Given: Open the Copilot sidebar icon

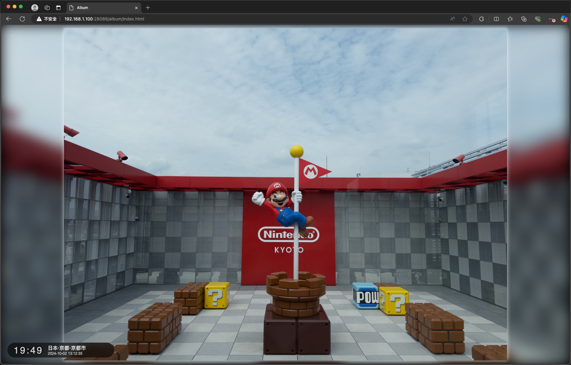Looking at the screenshot, I should point(564,19).
